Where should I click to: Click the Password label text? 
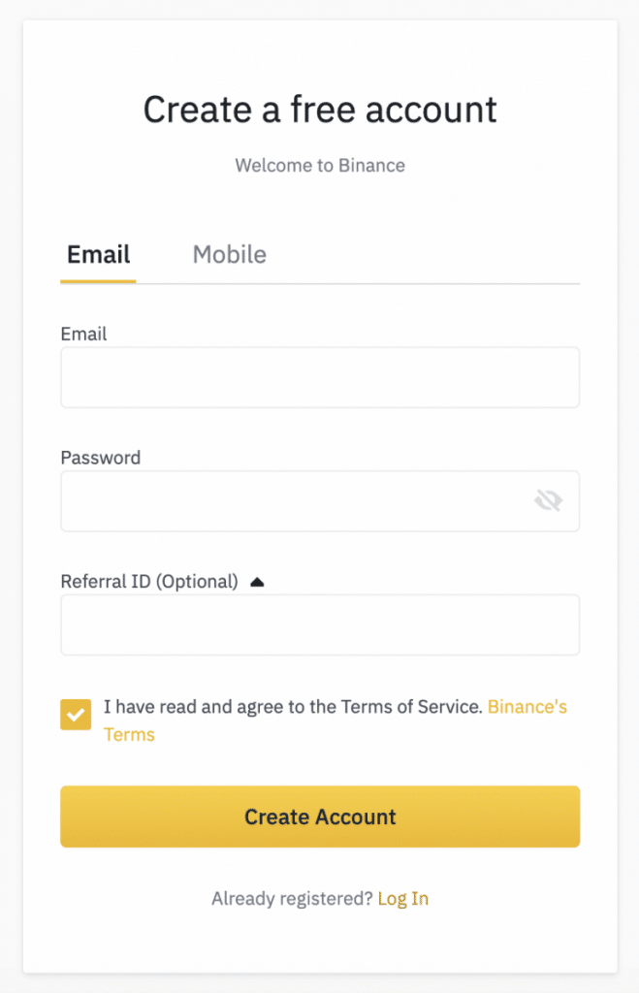[x=100, y=457]
